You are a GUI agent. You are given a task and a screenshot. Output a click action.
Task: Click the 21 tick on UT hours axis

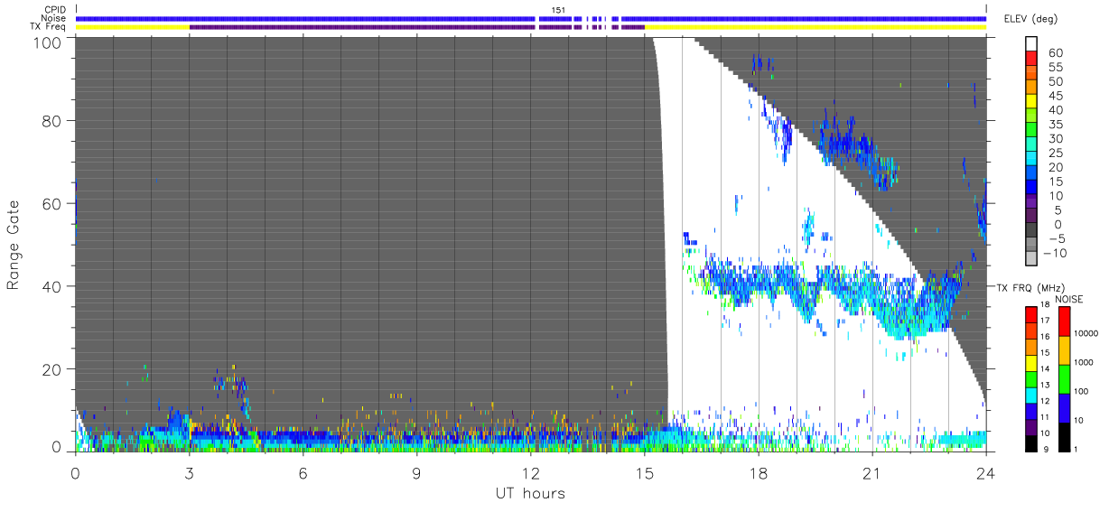pos(871,472)
